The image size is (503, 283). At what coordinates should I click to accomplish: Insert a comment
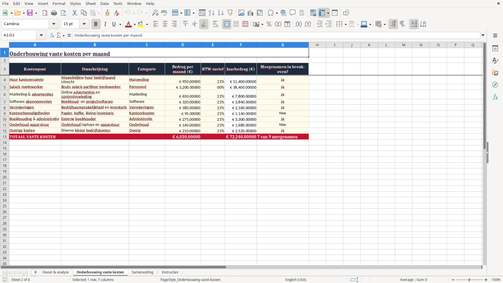click(293, 13)
